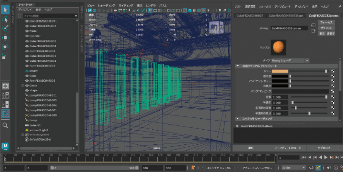Viewport: 343px width, 172px height.
Task: Collapse the 共通マテリアル アトリビュート section
Action: pos(237,66)
